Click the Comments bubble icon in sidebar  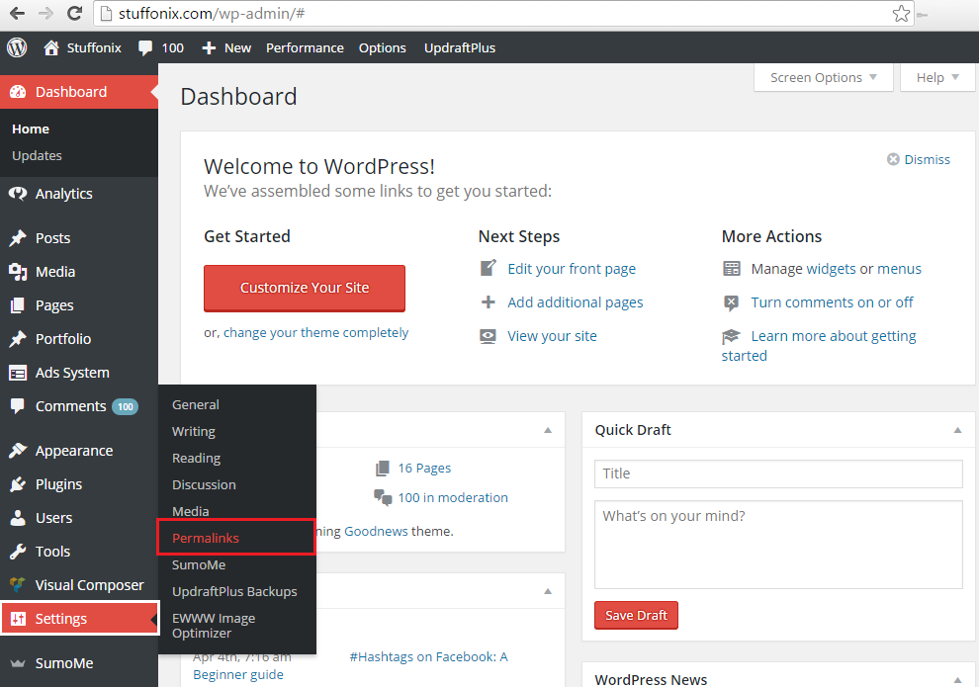[x=18, y=406]
